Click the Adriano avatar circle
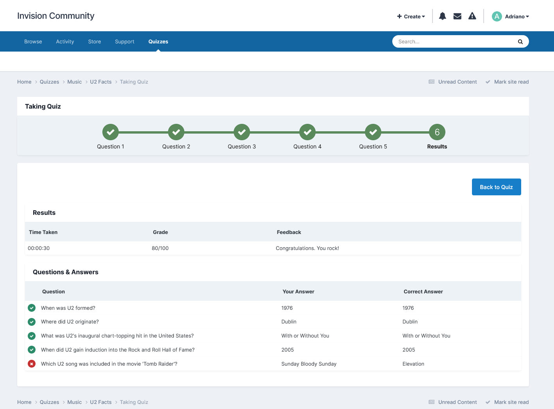The height and width of the screenshot is (409, 554). (x=497, y=16)
